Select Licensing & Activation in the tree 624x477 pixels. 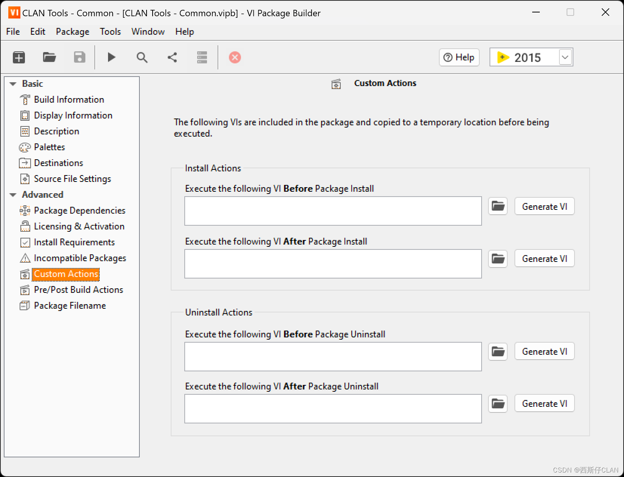coord(79,226)
